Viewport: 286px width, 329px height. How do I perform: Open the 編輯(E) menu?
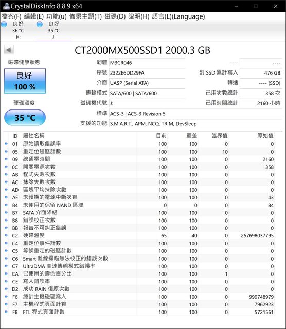pos(34,16)
